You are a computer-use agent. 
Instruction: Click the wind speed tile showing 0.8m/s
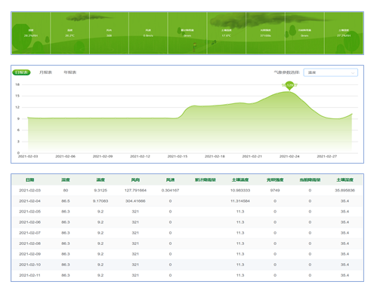pos(148,33)
